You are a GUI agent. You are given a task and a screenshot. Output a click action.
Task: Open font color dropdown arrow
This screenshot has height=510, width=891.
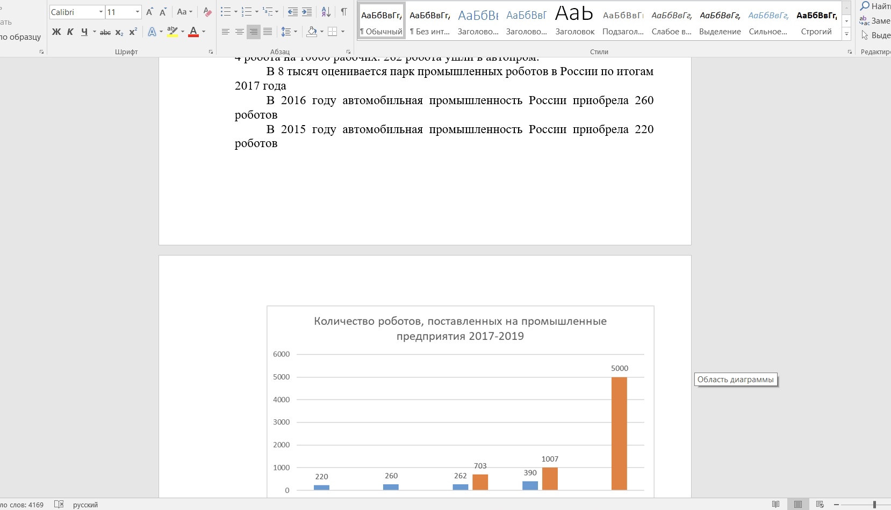click(204, 32)
